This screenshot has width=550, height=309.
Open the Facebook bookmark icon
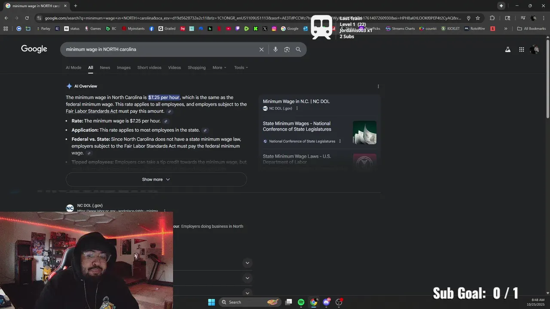(152, 29)
